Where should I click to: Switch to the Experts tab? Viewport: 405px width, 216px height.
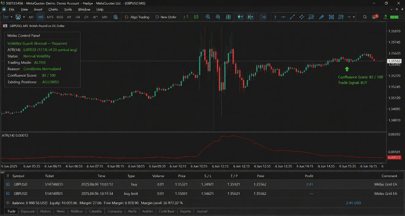pyautogui.click(x=186, y=211)
